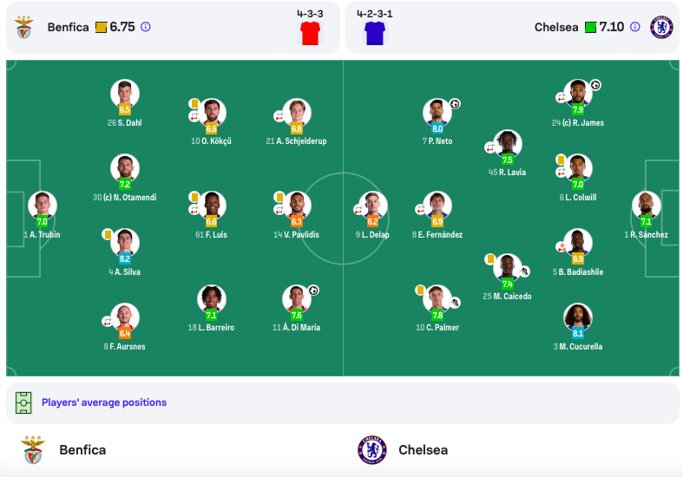The image size is (683, 477).
Task: Click the yellow card icon on O. Kökçü
Action: pyautogui.click(x=194, y=103)
